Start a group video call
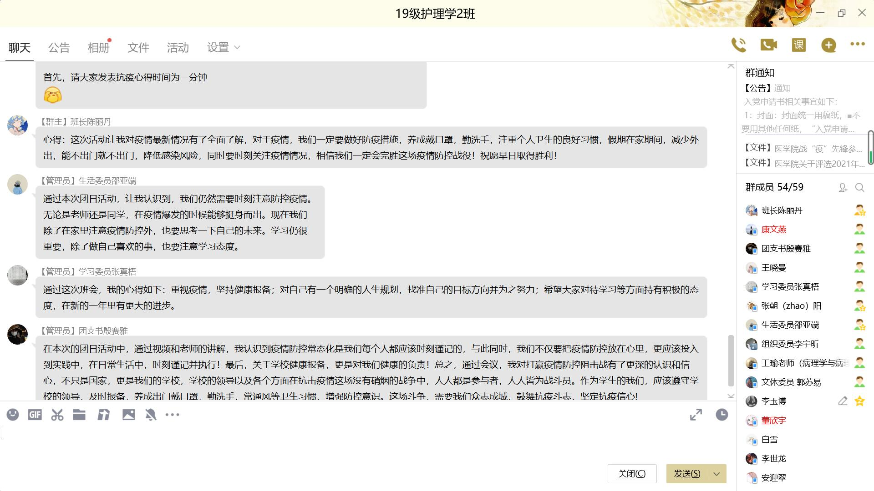 768,45
